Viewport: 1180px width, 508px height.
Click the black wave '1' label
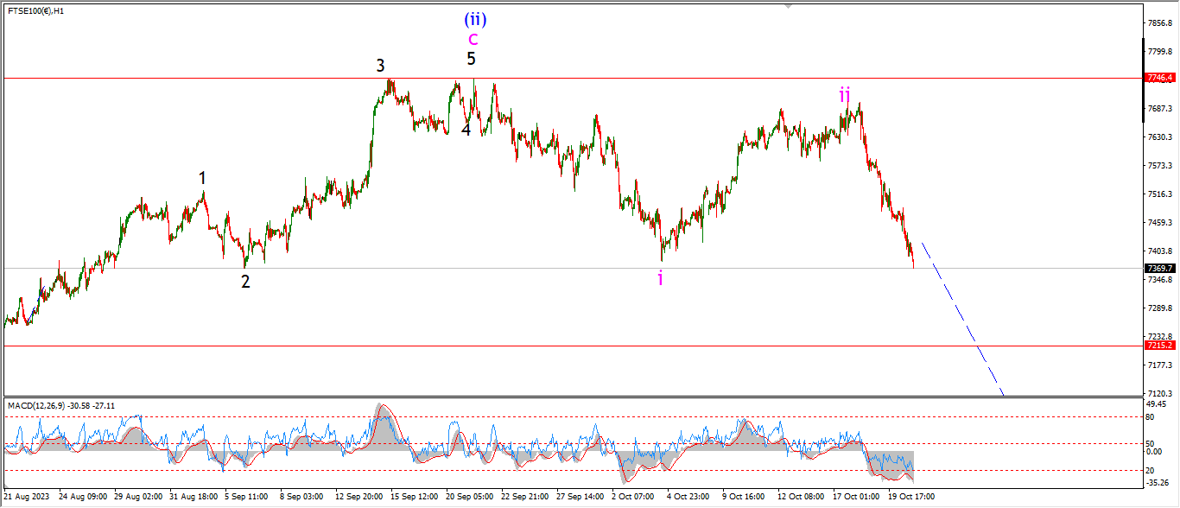203,178
